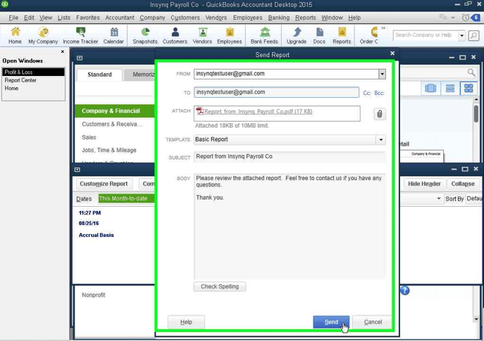Click the Check Spelling button
484x341 pixels.
220,286
